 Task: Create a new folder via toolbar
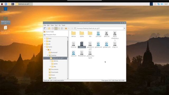49,28
